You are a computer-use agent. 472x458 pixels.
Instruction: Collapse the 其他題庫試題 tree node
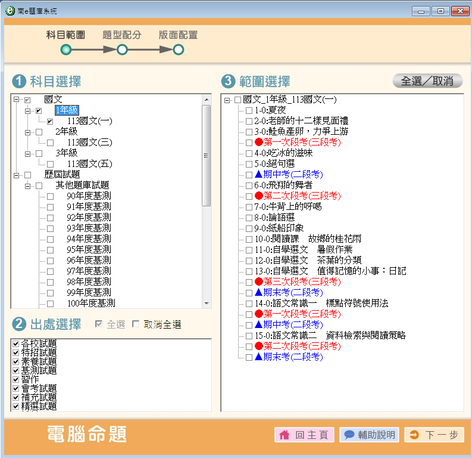28,186
